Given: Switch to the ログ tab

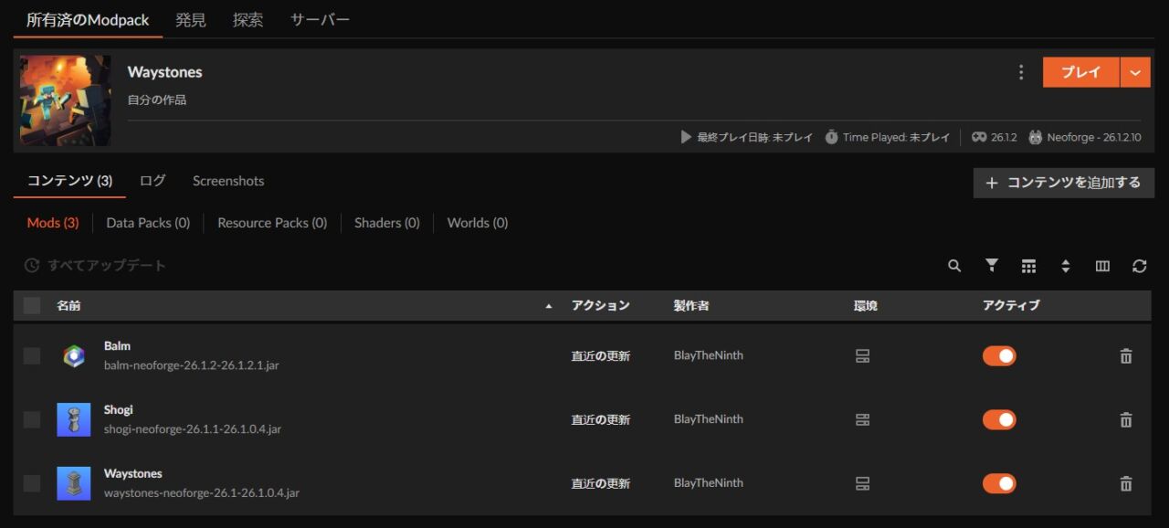Looking at the screenshot, I should point(152,181).
